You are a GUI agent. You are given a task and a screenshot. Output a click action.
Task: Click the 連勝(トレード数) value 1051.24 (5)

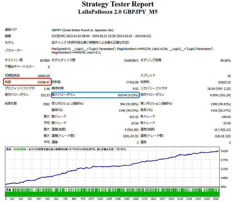[131, 136]
